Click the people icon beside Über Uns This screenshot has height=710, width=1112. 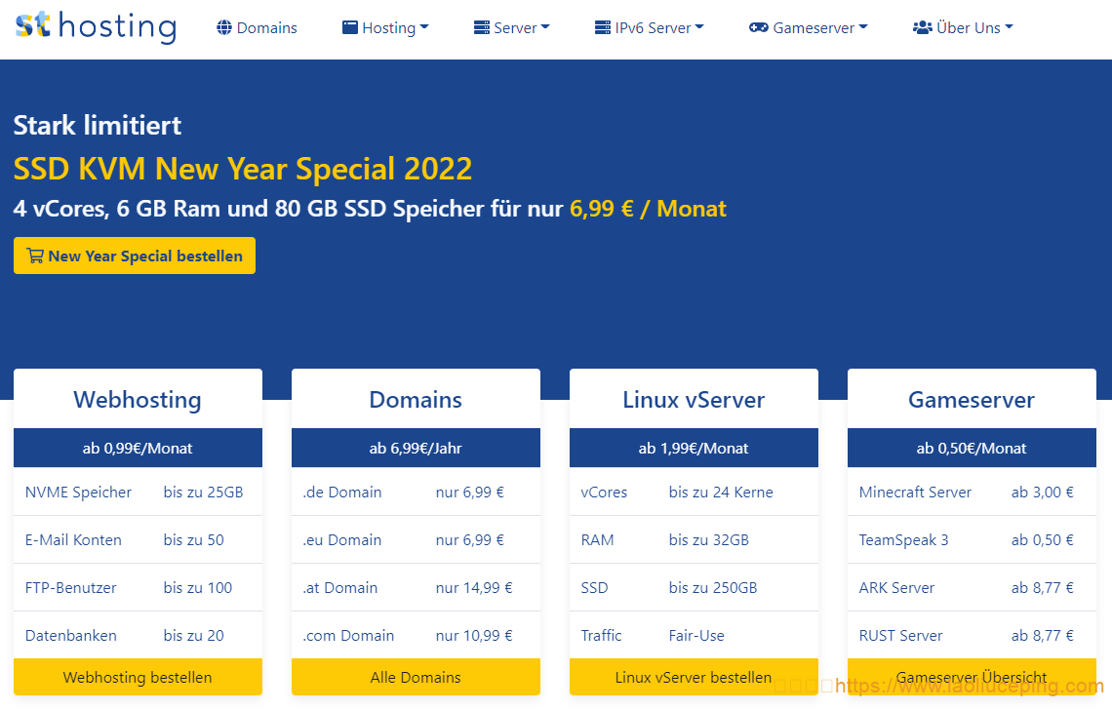[x=922, y=27]
